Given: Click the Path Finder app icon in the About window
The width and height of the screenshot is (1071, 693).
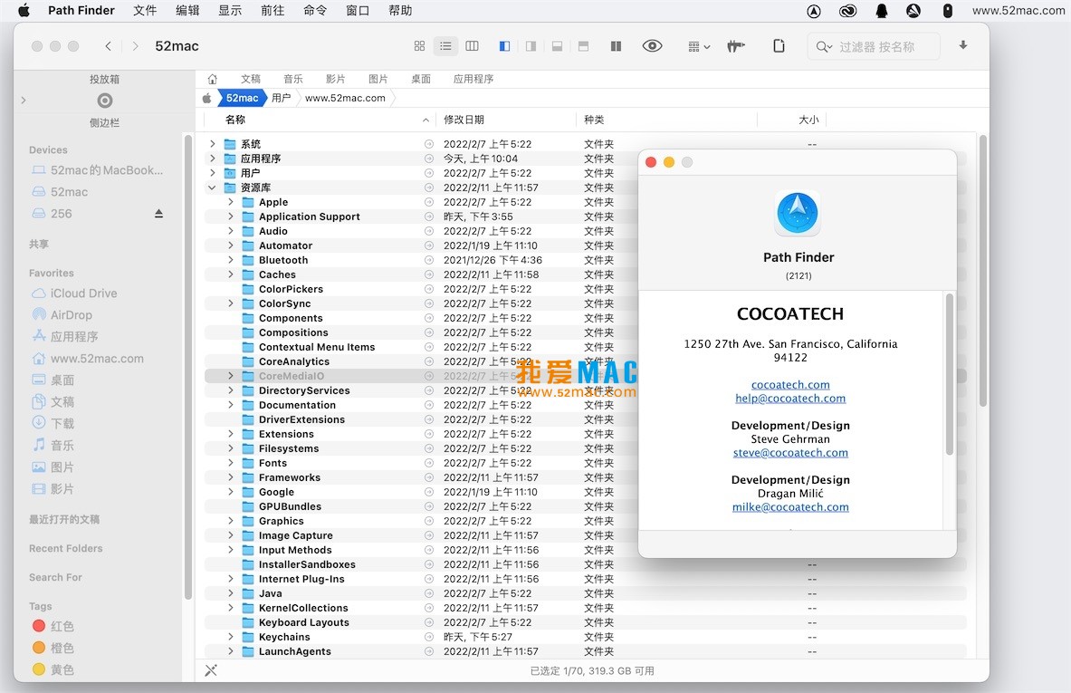Looking at the screenshot, I should [798, 213].
